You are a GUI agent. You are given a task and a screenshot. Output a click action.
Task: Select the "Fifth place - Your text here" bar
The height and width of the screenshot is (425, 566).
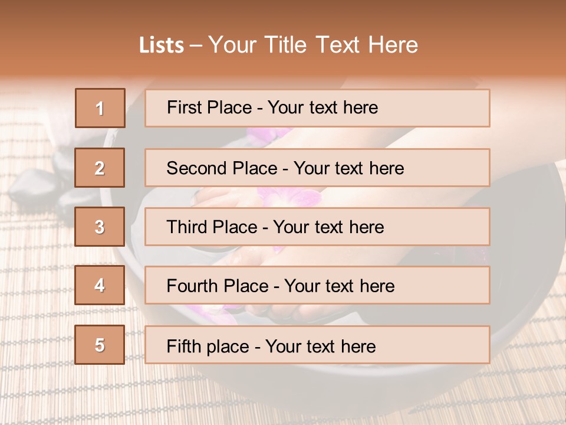(x=317, y=345)
